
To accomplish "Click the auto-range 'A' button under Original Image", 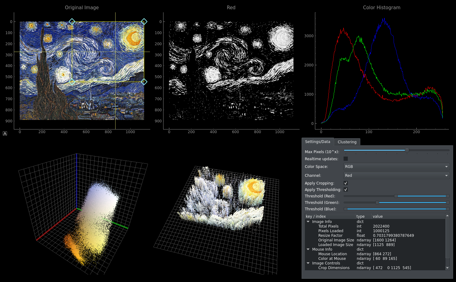I will pyautogui.click(x=5, y=133).
